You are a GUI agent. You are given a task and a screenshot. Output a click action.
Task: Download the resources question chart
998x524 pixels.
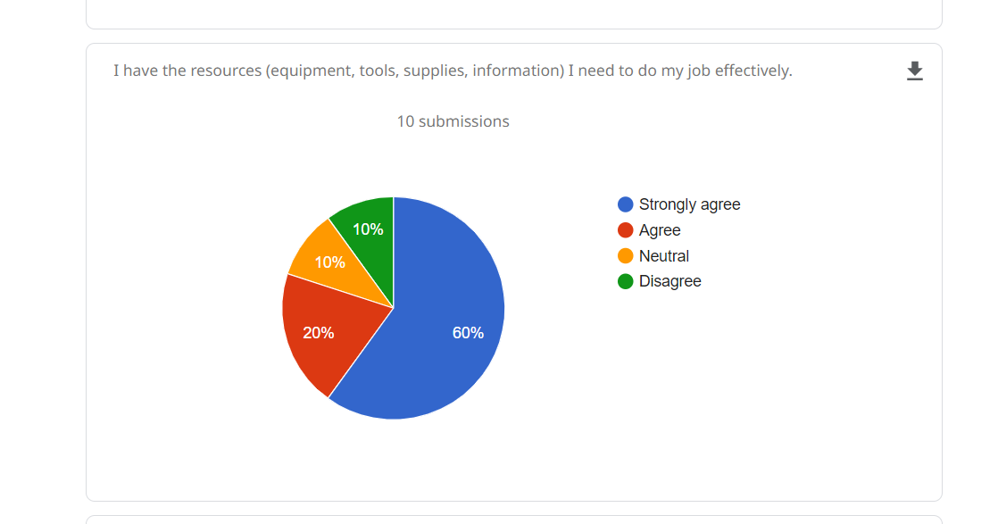(x=914, y=71)
